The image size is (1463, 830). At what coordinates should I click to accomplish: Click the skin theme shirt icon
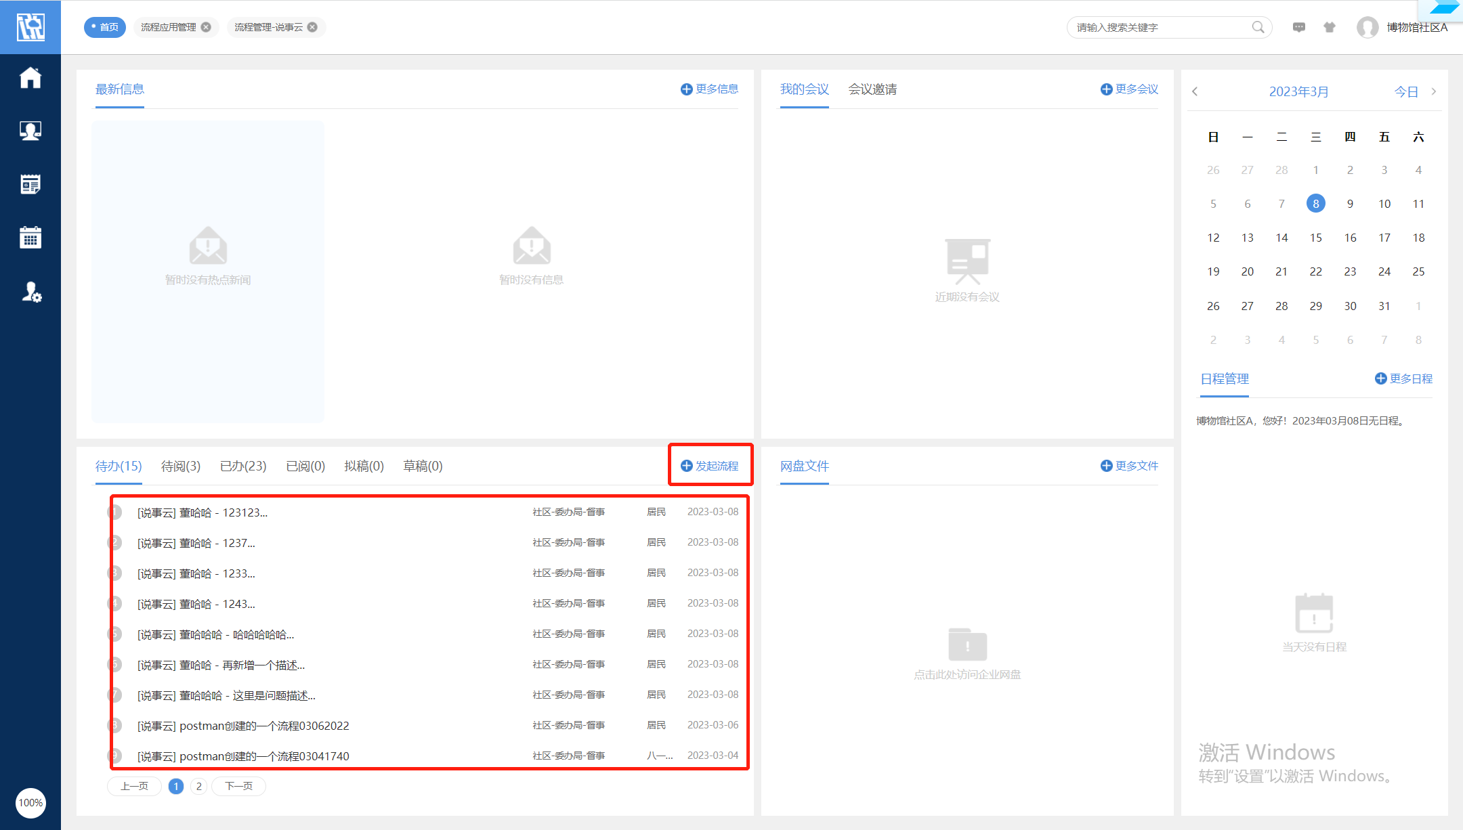(x=1330, y=27)
